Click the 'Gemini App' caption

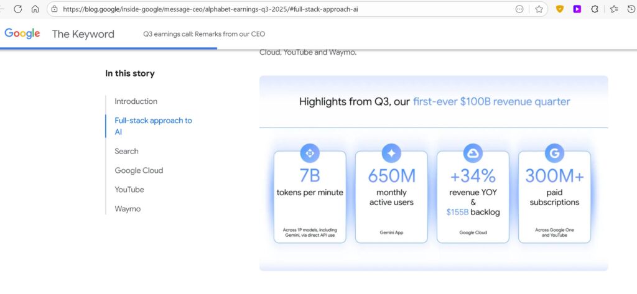(392, 232)
